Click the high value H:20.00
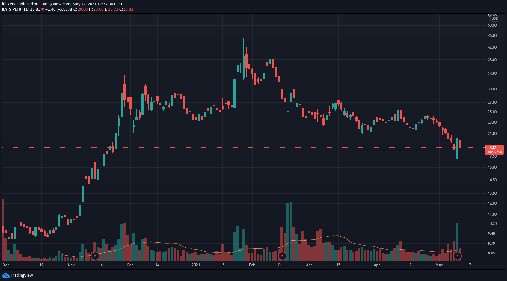The height and width of the screenshot is (281, 507). tap(96, 9)
